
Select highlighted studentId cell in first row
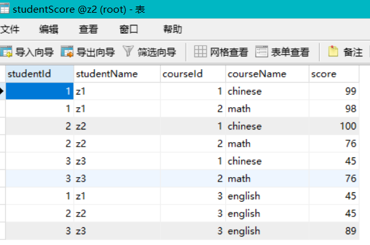(39, 91)
